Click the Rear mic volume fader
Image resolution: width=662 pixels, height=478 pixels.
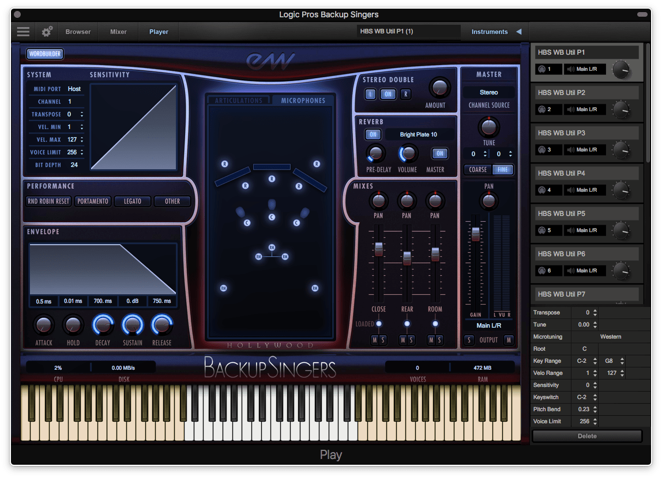(x=407, y=257)
